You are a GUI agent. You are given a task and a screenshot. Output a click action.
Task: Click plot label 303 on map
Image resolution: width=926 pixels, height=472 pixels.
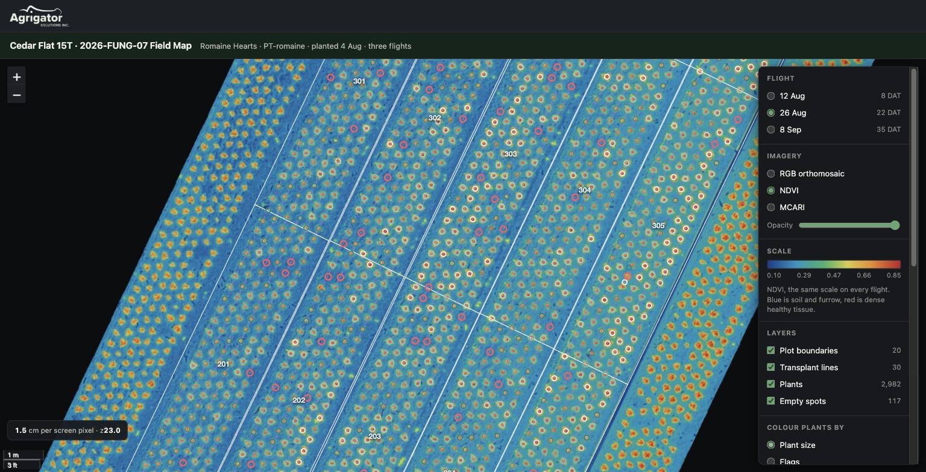point(511,154)
